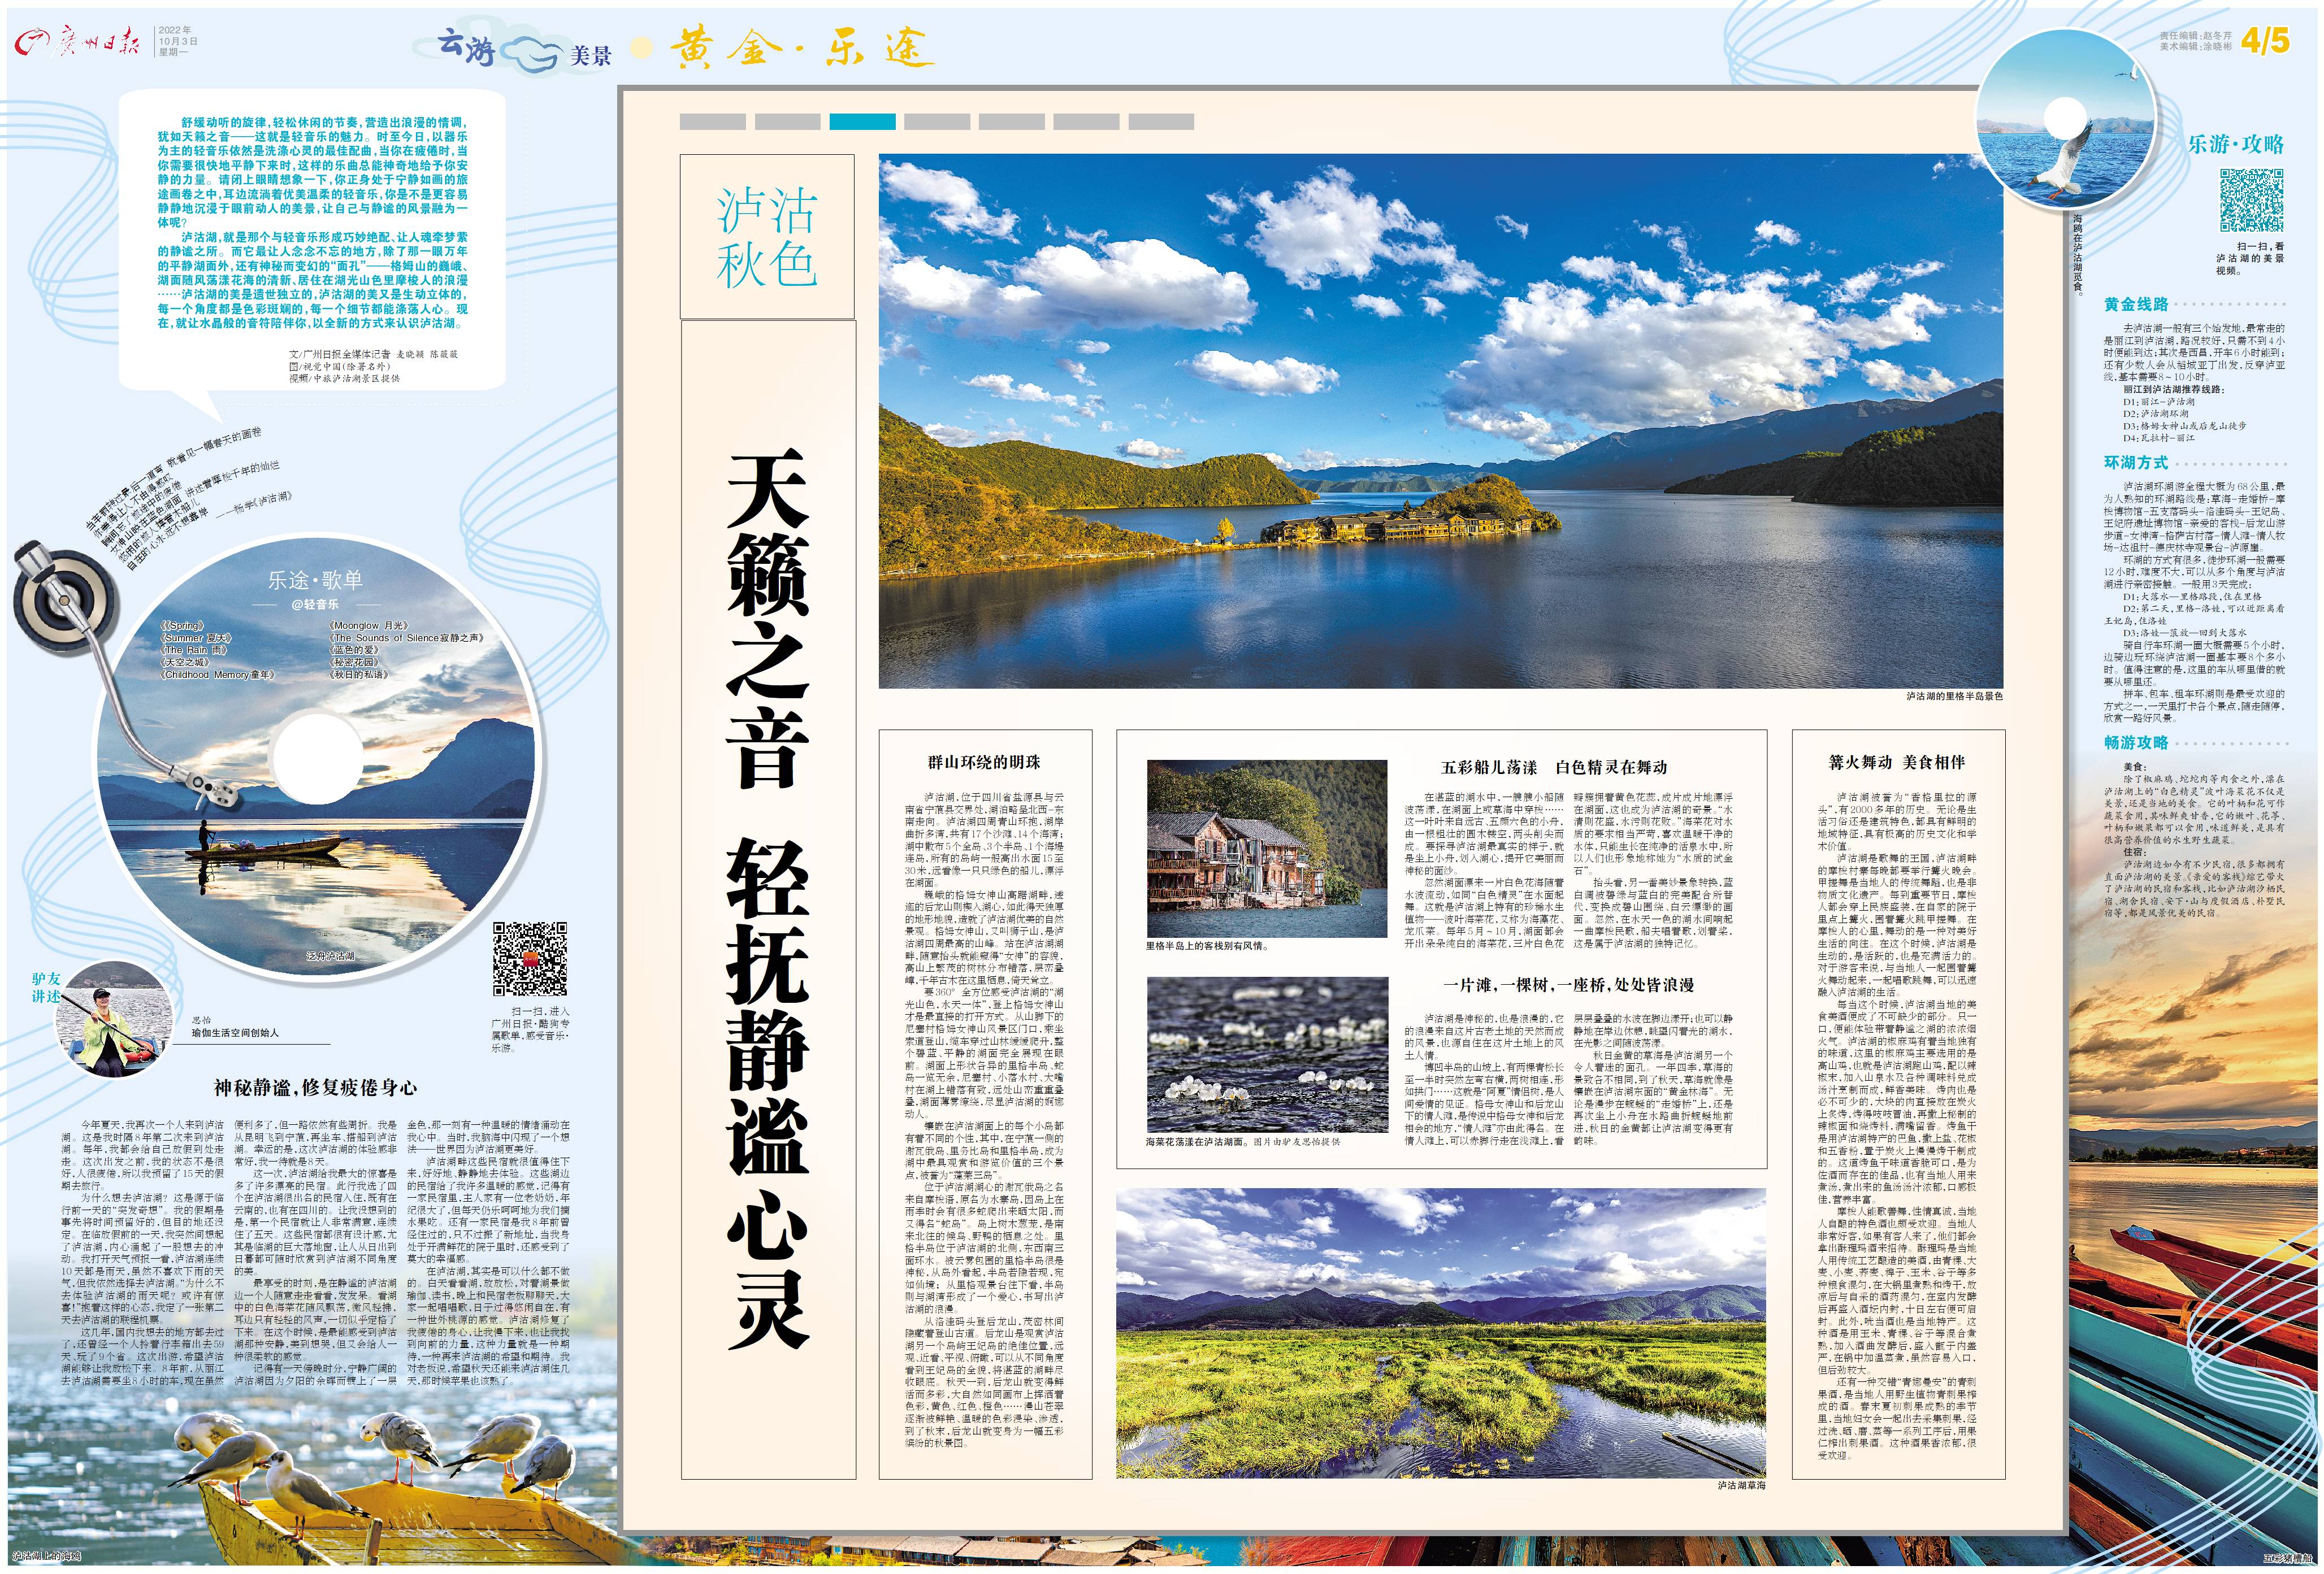
Task: Click the QR code under 乐游·攻略
Action: pos(2252,200)
